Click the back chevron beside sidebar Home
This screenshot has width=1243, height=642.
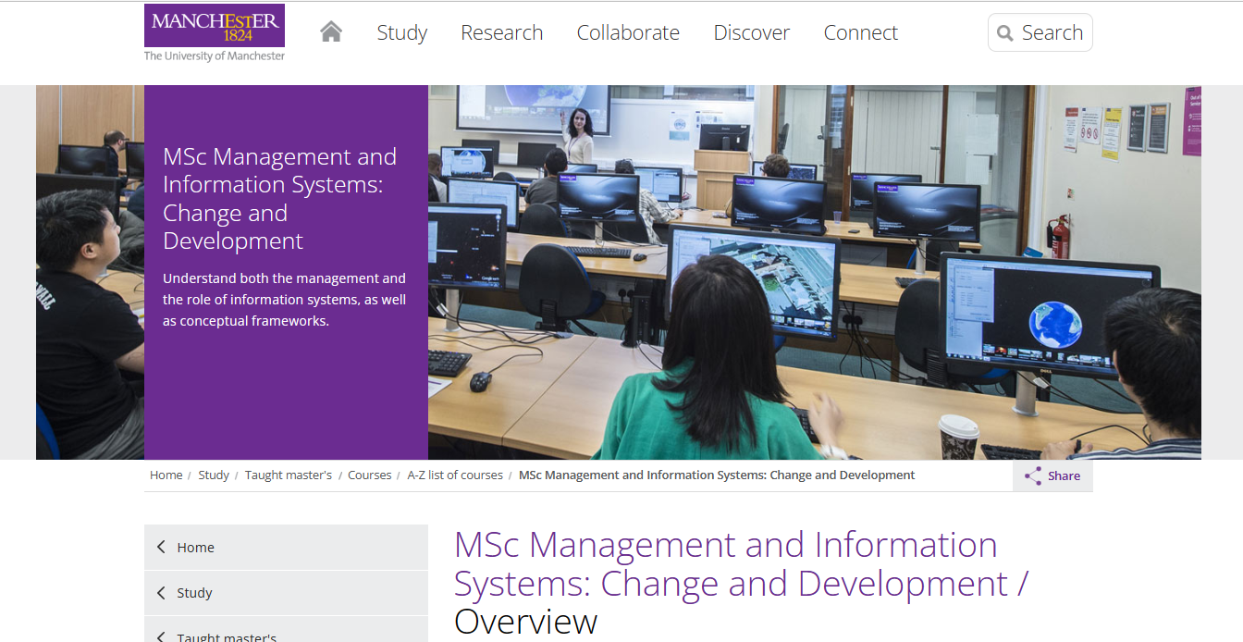coord(161,548)
